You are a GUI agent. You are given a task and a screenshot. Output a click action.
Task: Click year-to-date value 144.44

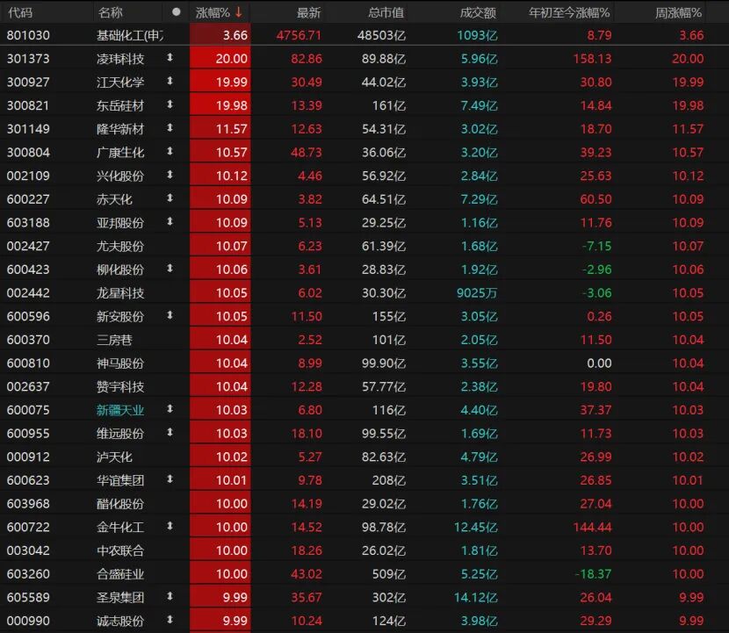[x=592, y=527]
